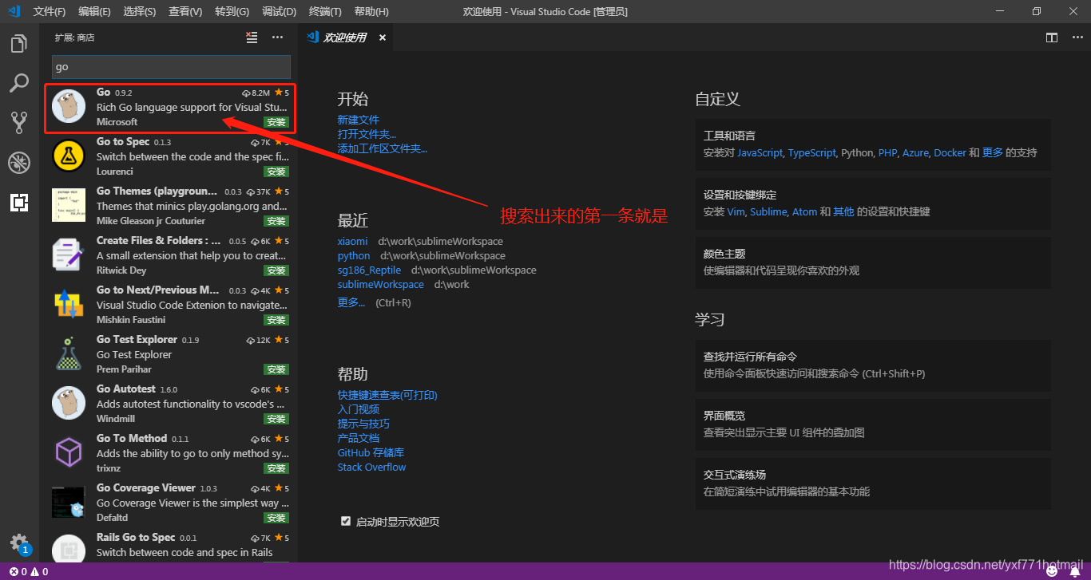Viewport: 1091px width, 580px height.
Task: Open the Search view in activity bar
Action: pos(19,83)
